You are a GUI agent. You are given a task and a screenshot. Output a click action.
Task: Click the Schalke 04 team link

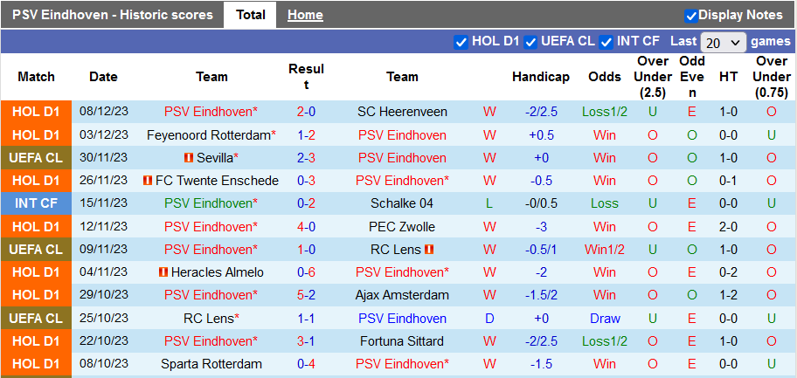tap(402, 203)
